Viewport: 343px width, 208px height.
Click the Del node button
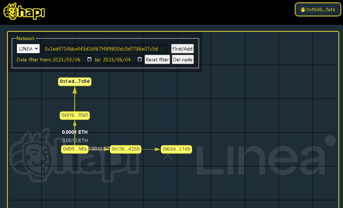[183, 60]
